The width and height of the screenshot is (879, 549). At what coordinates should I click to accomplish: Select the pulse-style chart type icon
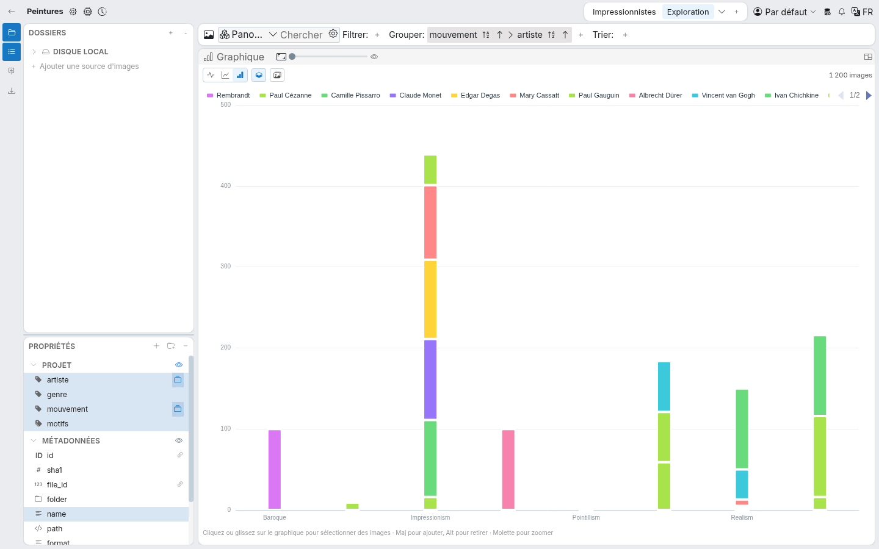[x=211, y=75]
